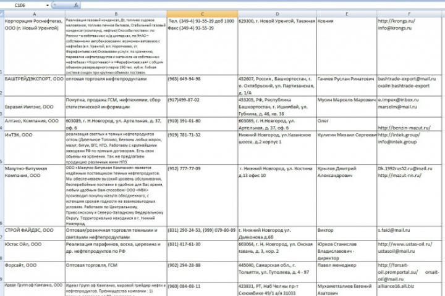This screenshot has height=296, width=445.
Task: Select contact cell 'Павел менеджер'
Action: 347,271
